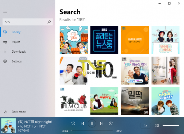Minimize the podcast app window
184x134 pixels.
click(x=159, y=3)
